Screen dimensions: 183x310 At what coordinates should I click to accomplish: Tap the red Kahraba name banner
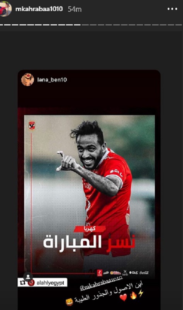coord(90,229)
